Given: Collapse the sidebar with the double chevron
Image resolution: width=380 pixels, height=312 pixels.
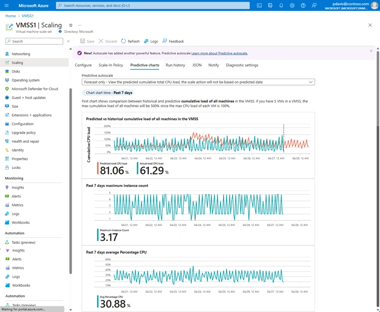Looking at the screenshot, I should click(x=68, y=41).
